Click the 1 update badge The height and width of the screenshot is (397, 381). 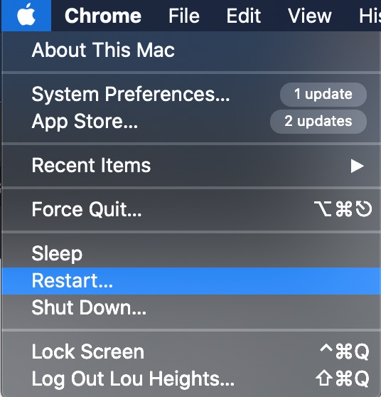[x=323, y=94]
